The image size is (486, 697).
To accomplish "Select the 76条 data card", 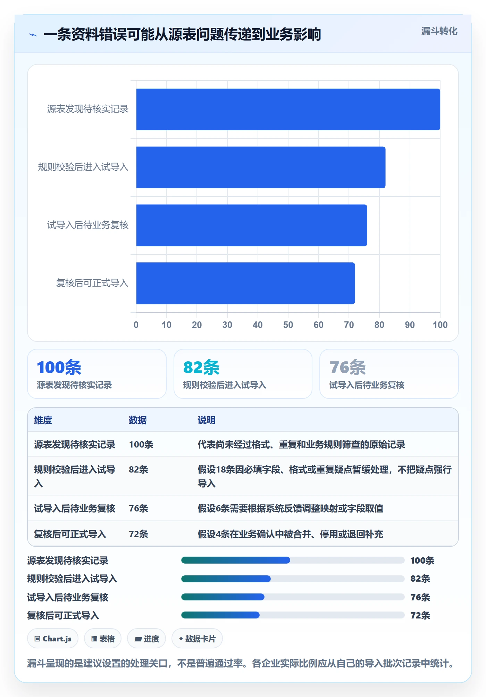I will 389,374.
